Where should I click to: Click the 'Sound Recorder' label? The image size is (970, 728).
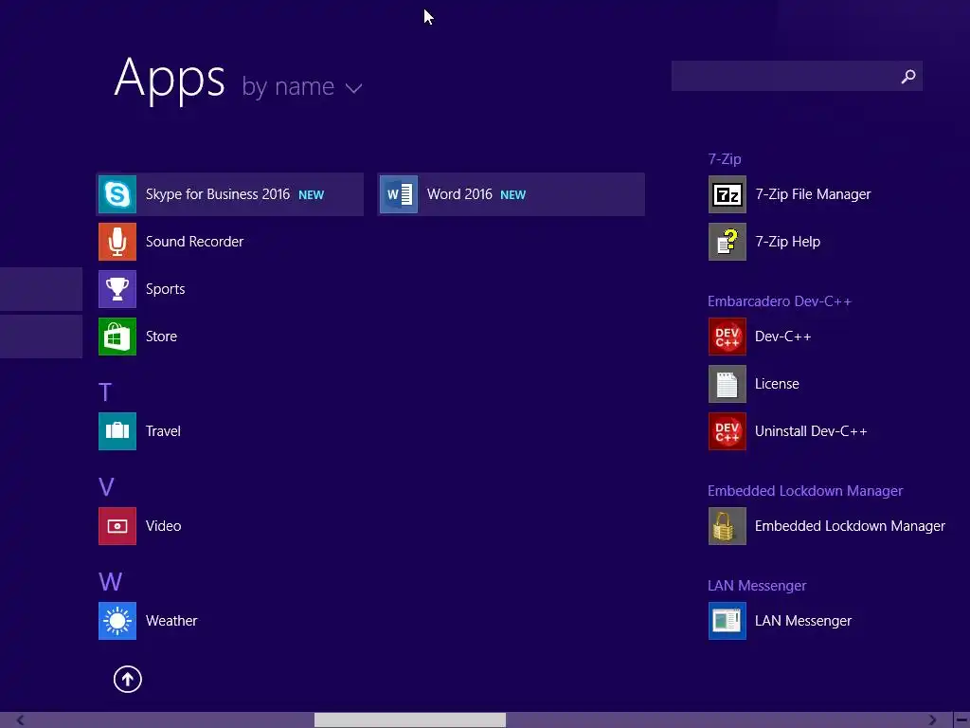click(x=194, y=242)
